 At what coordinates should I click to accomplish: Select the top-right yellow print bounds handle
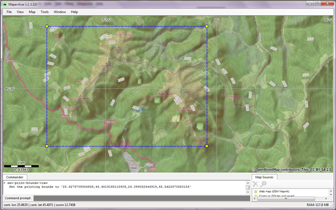point(207,26)
